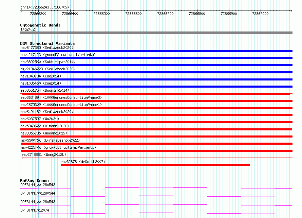
Task: Click nsv3356735 (Audano2019) variant label
Action: click(44, 133)
